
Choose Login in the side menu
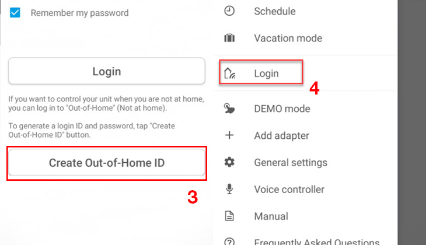coord(266,73)
